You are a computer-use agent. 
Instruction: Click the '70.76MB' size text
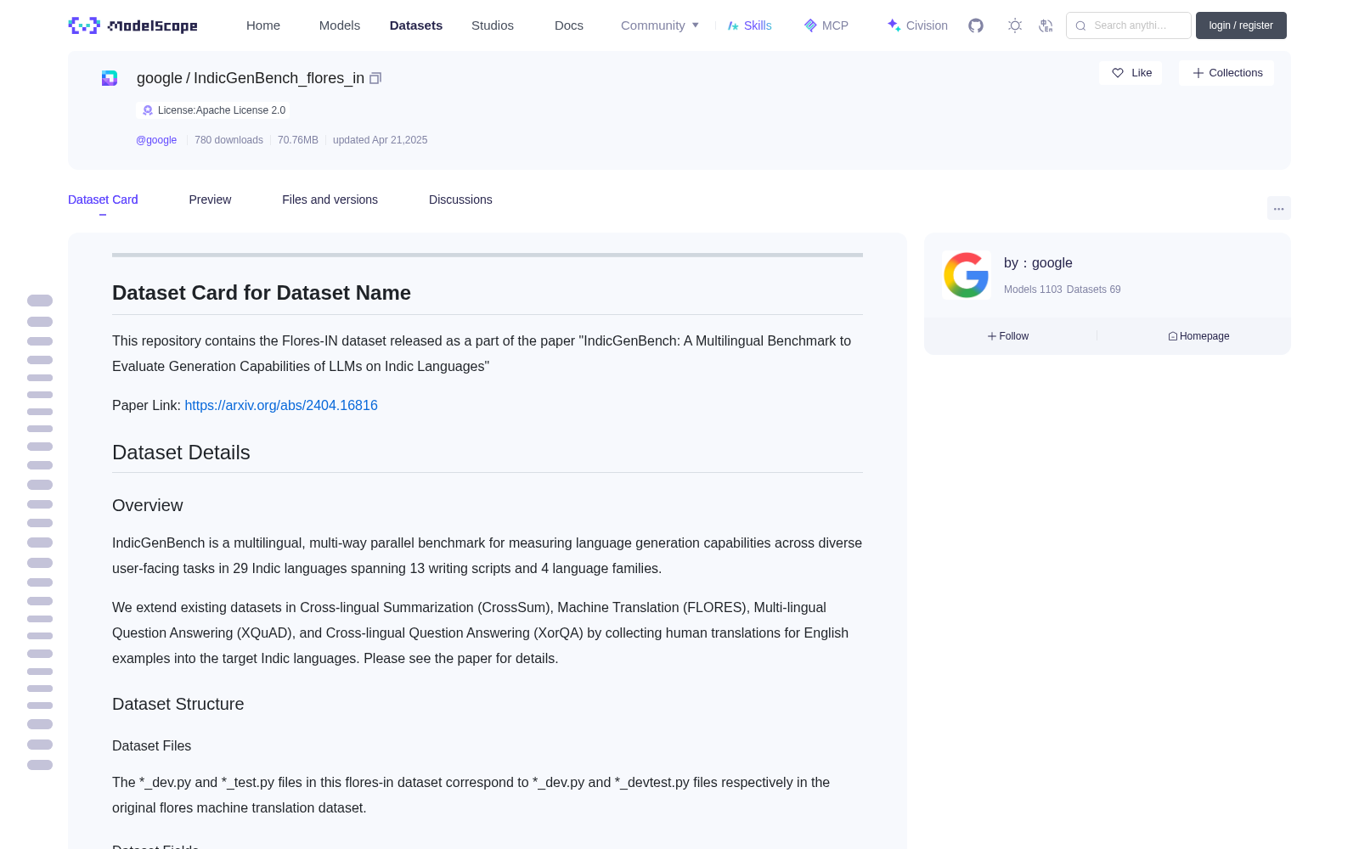[x=298, y=140]
